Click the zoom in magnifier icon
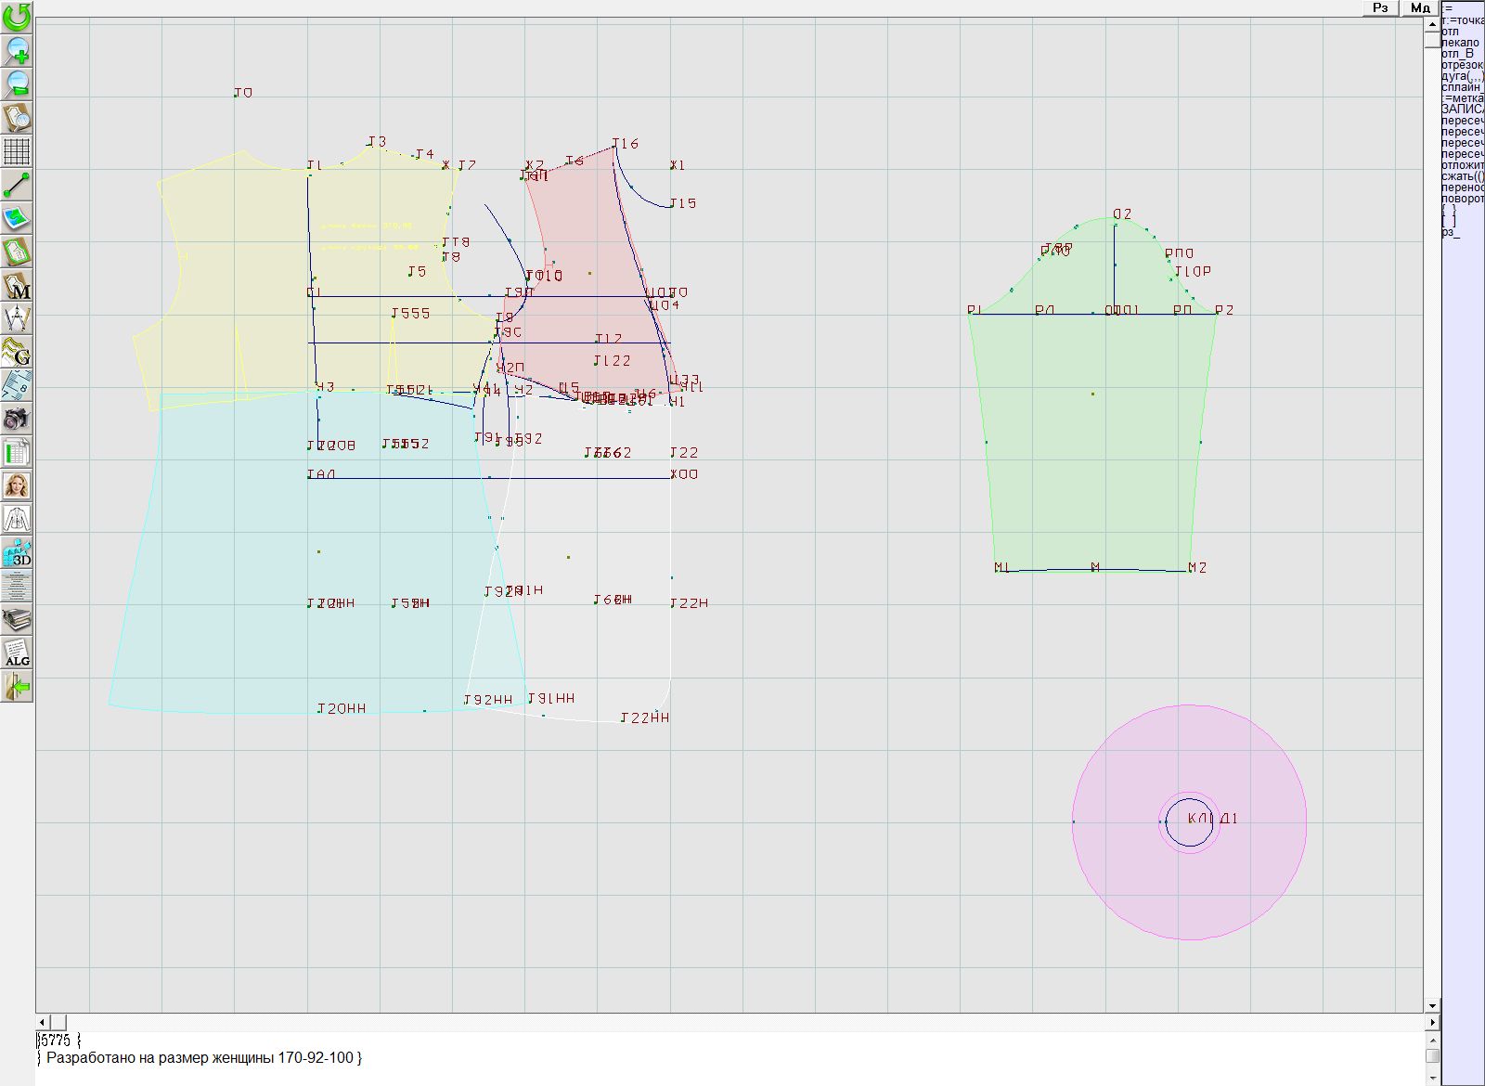Viewport: 1485px width, 1086px height. 17,50
